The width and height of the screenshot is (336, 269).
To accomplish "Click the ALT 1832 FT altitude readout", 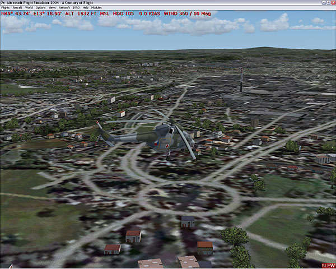I will (x=81, y=13).
